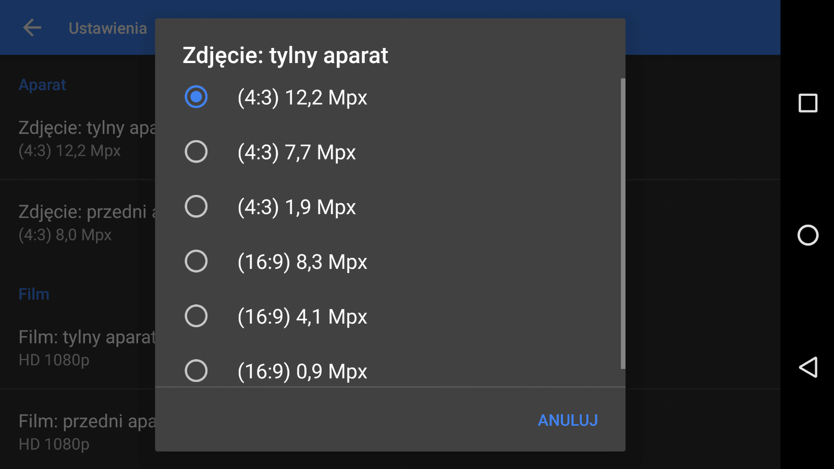Click the dialog's vertical scrollbar
834x469 pixels.
[x=622, y=224]
